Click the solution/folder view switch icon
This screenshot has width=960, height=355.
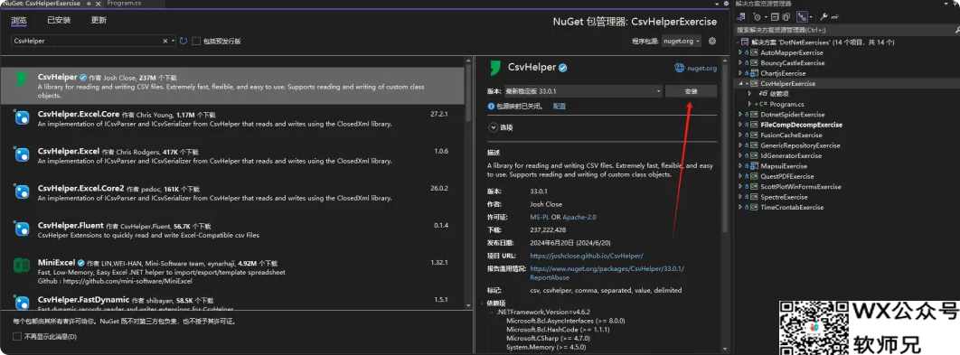coord(741,17)
